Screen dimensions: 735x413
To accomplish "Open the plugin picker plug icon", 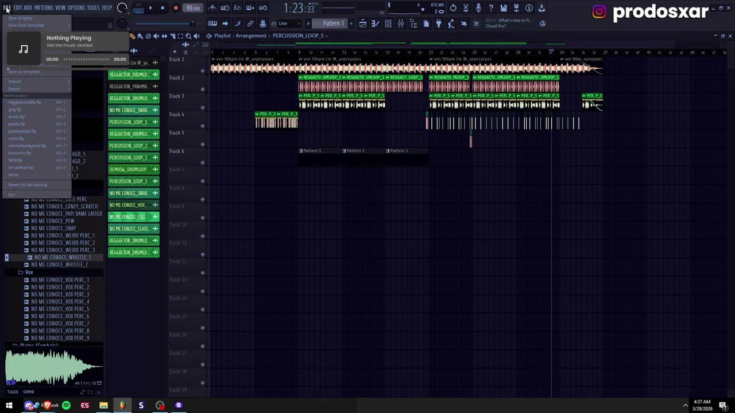I will [x=439, y=24].
